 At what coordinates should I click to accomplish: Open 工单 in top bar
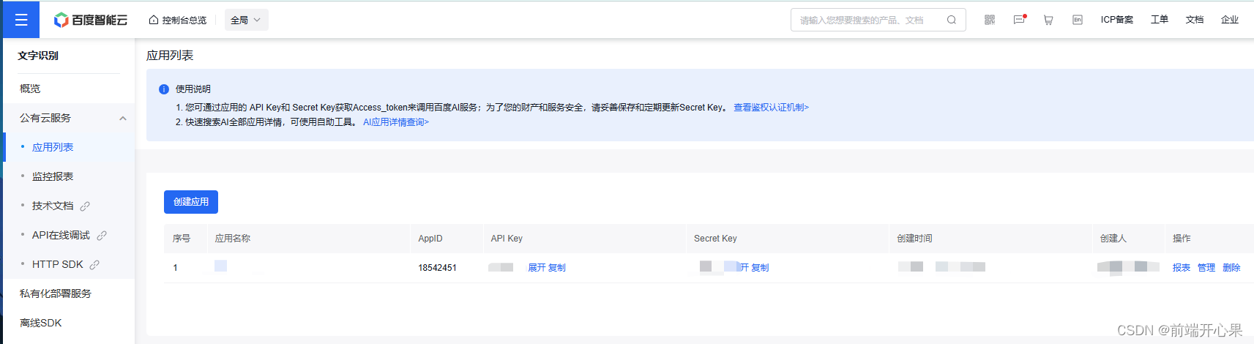click(1160, 20)
